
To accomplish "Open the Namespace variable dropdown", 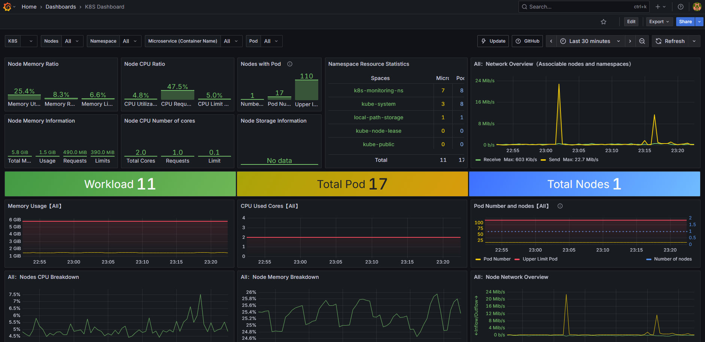I will pos(130,41).
